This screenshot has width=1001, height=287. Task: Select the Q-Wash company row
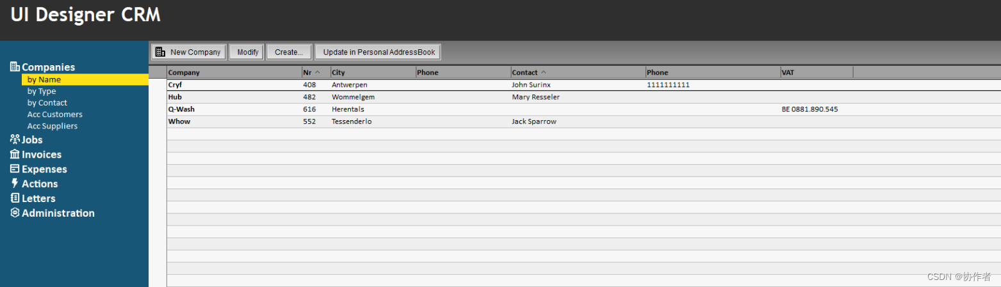click(182, 109)
